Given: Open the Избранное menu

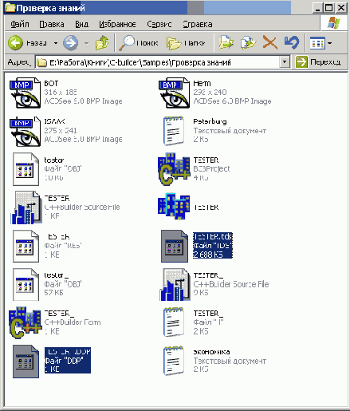Looking at the screenshot, I should coord(117,24).
